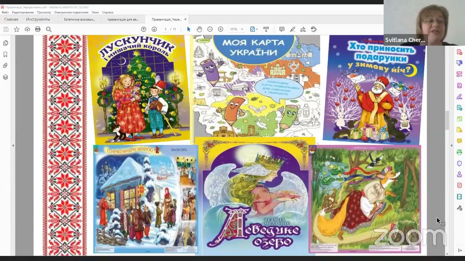The image size is (465, 261).
Task: Go to the next page
Action: 154,29
